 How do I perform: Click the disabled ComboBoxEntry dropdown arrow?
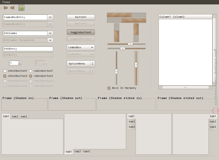(x=50, y=24)
